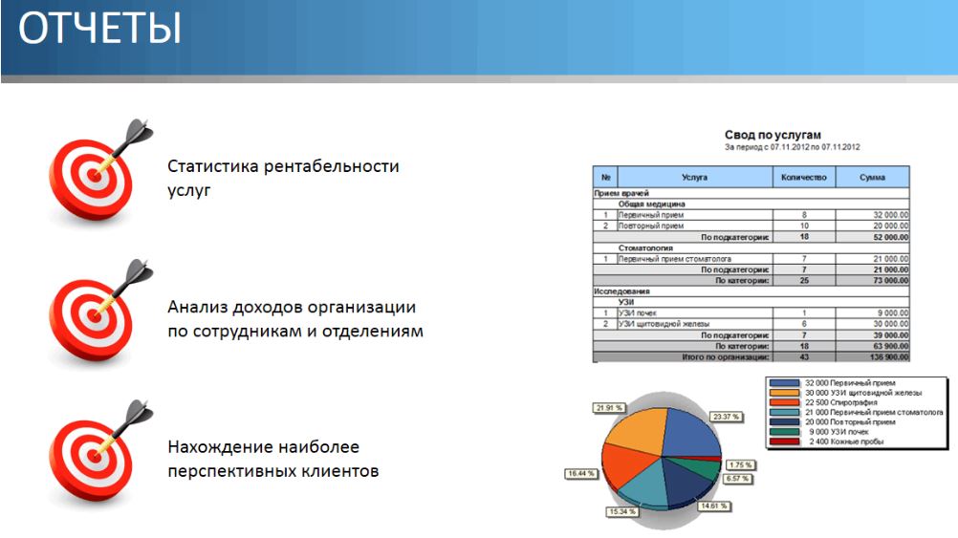Select the red-orange legend swatch for Спирография
Screen dimensions: 958x538
784,402
